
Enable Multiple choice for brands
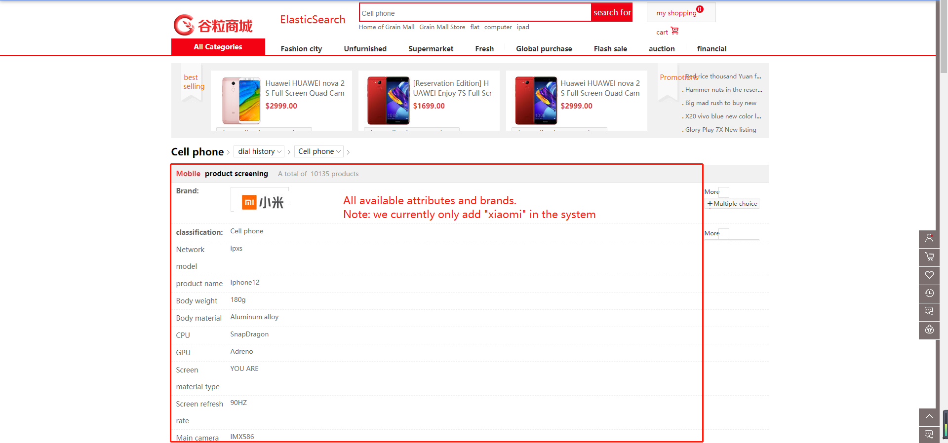tap(732, 204)
